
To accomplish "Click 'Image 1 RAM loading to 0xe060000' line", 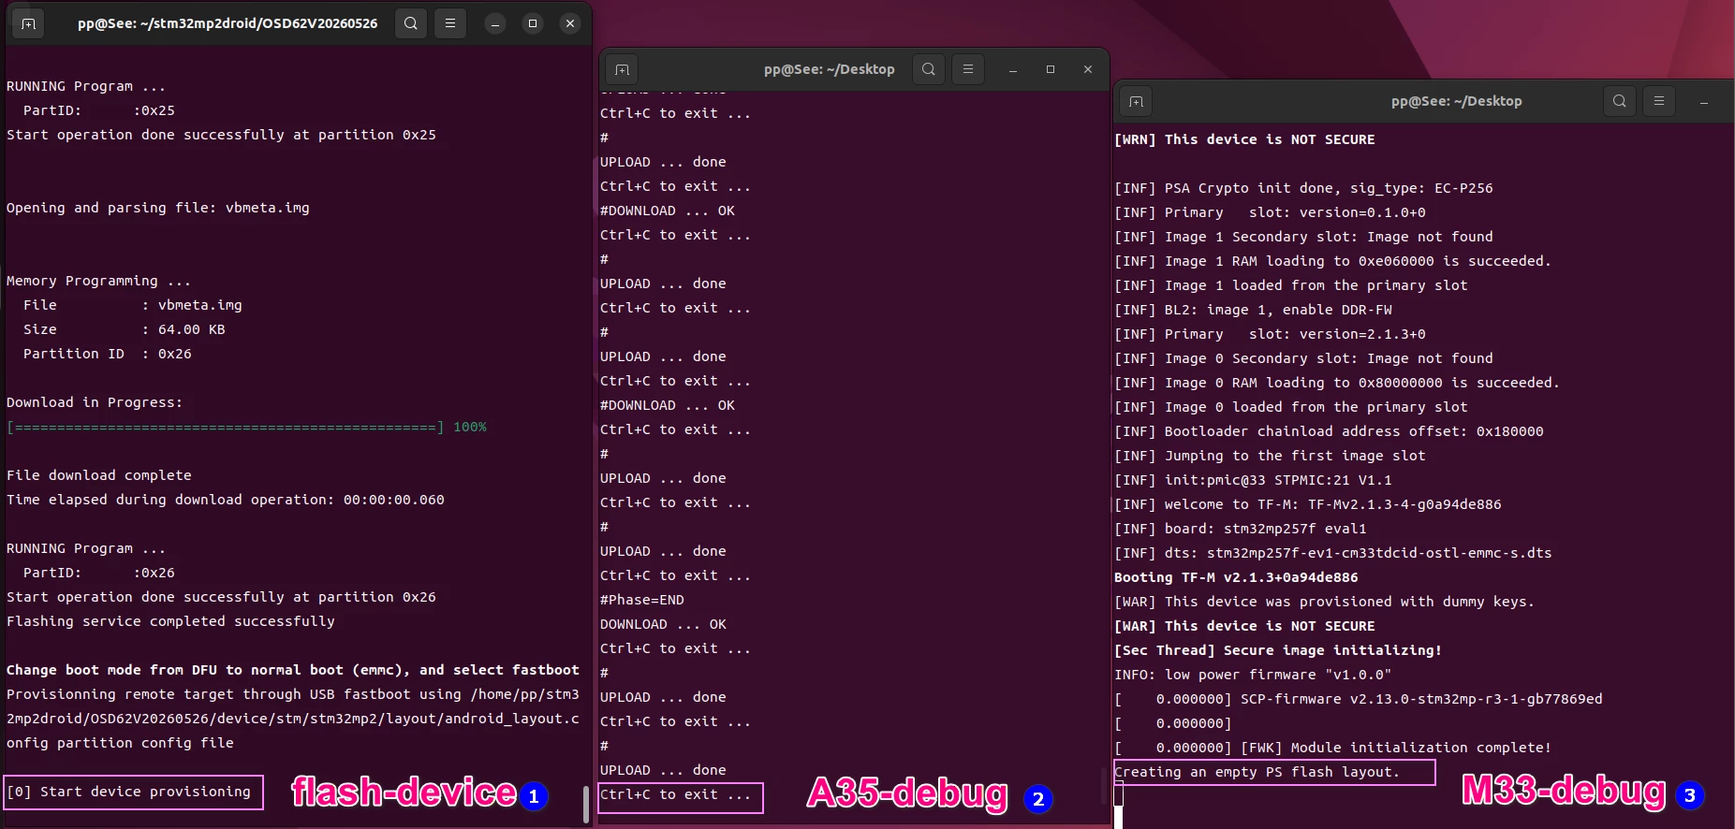I will click(1332, 261).
